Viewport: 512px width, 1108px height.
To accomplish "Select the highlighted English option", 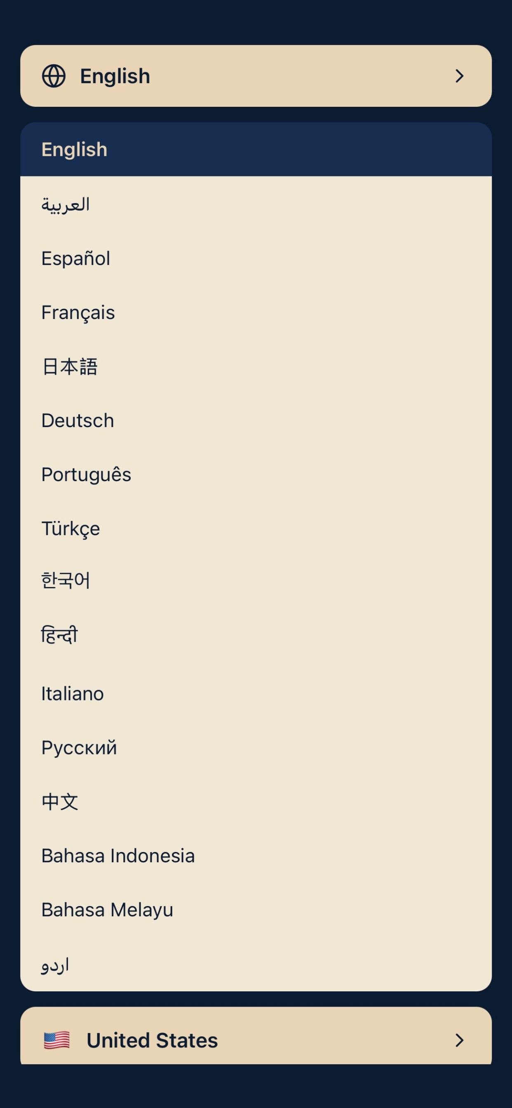I will pyautogui.click(x=256, y=149).
